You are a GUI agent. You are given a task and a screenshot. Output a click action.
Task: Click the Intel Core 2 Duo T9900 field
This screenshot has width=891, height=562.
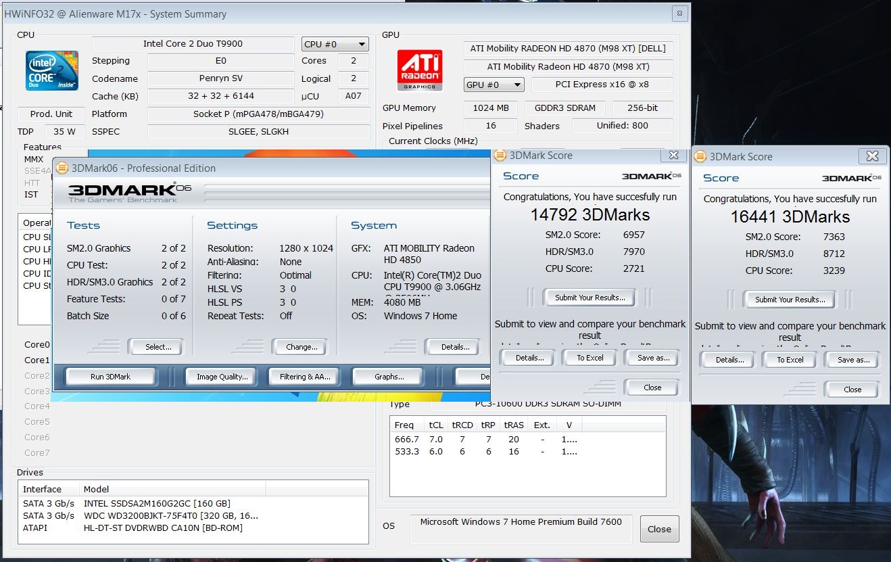(193, 44)
